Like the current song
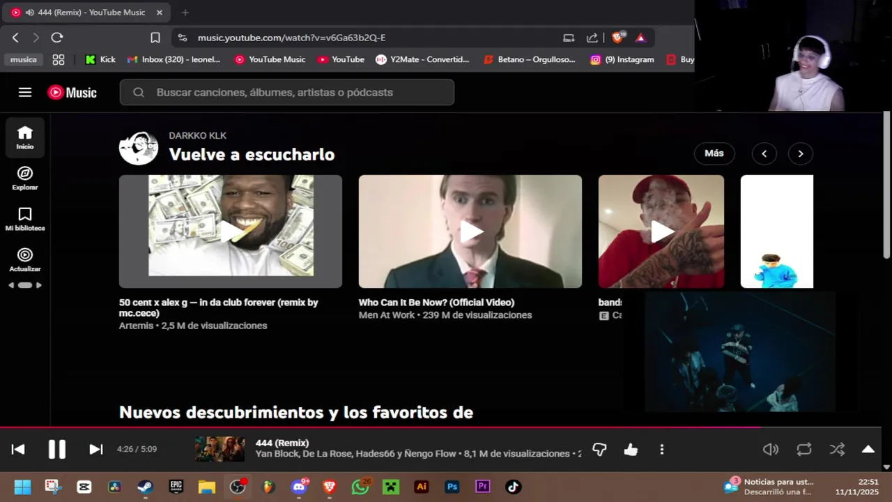This screenshot has width=892, height=502. point(631,450)
